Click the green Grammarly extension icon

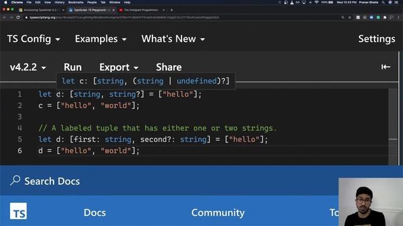point(378,18)
